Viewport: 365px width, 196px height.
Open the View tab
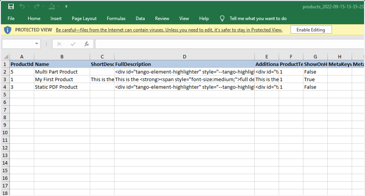[184, 19]
